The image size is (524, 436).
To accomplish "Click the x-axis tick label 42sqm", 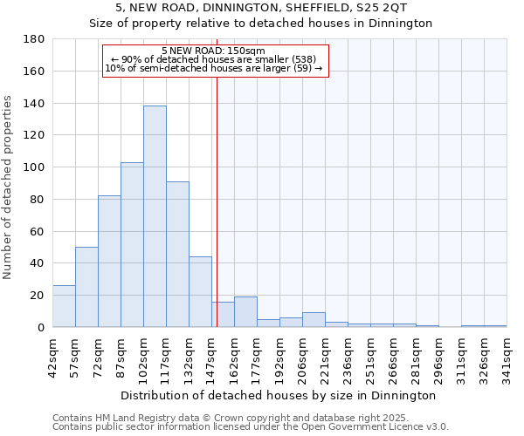I will click(x=52, y=358).
